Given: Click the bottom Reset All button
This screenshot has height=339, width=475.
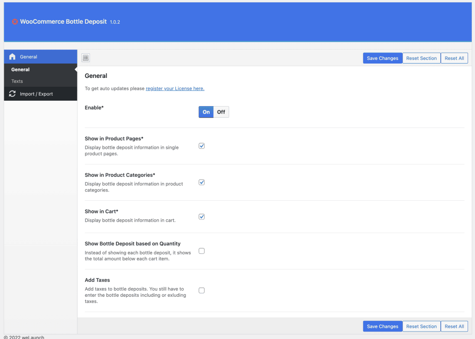Looking at the screenshot, I should tap(454, 326).
